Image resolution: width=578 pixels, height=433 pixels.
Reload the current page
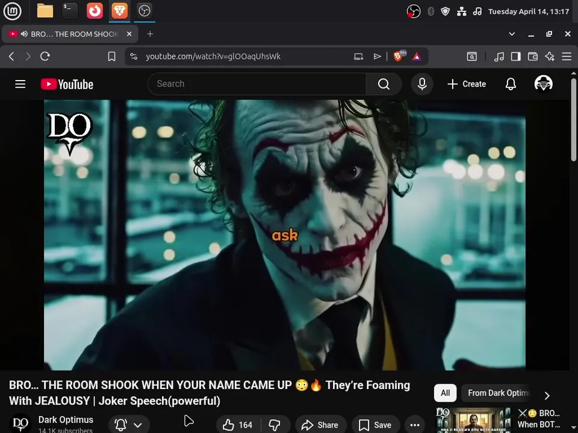[x=45, y=57]
